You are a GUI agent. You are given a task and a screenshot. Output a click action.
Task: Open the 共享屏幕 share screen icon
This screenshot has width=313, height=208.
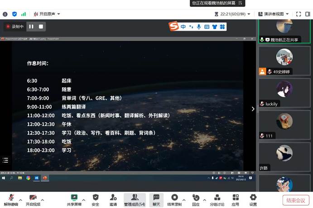pyautogui.click(x=74, y=198)
